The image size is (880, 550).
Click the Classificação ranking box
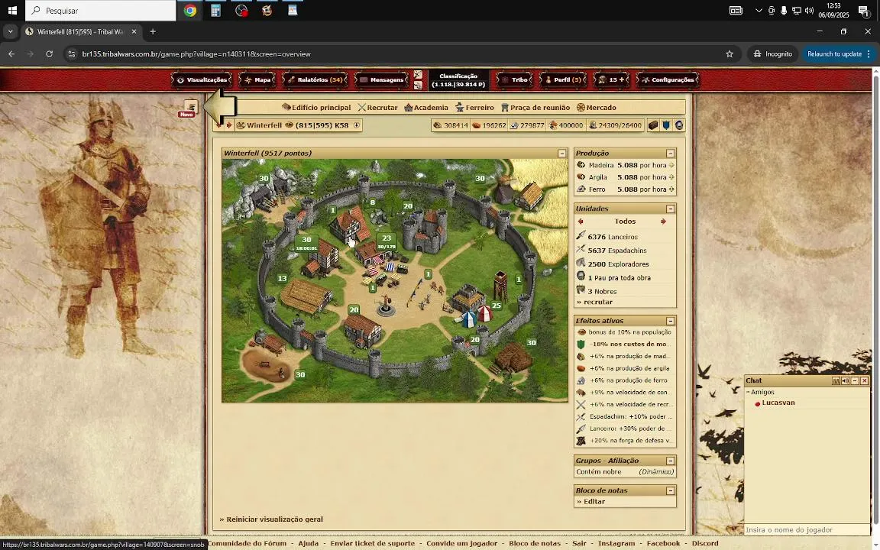[458, 80]
